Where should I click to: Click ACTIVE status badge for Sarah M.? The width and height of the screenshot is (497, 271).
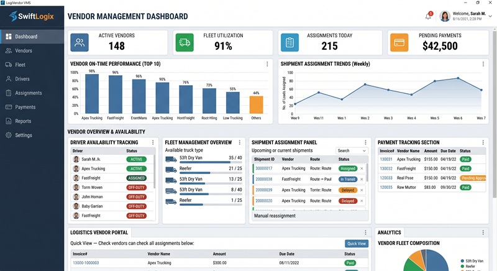(136, 160)
